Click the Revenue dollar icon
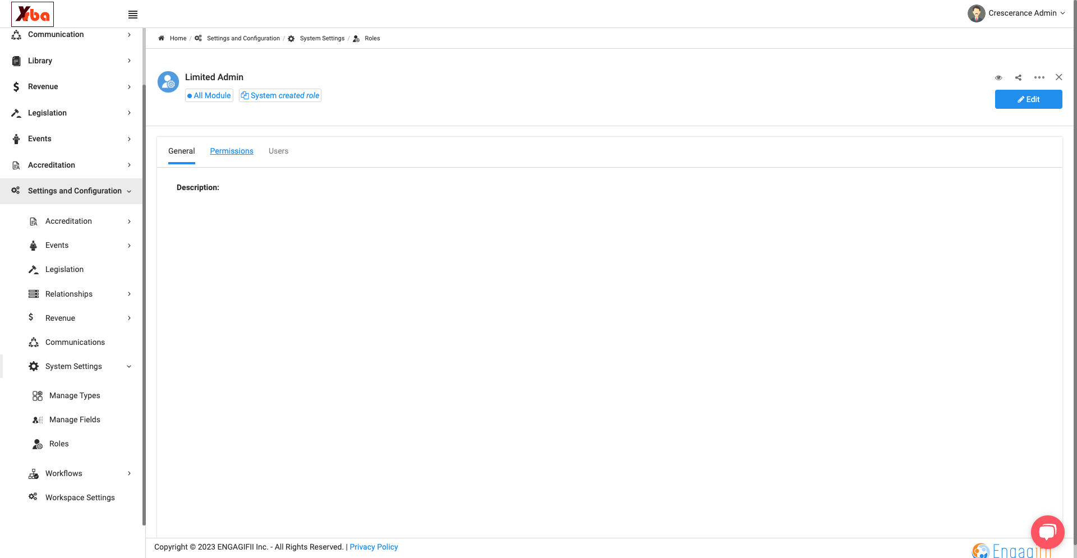The height and width of the screenshot is (558, 1077). tap(16, 87)
